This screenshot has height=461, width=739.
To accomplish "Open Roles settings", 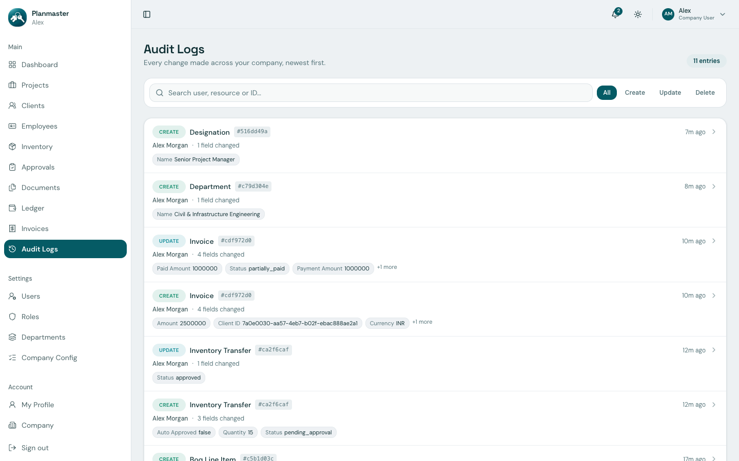I will tap(65, 317).
